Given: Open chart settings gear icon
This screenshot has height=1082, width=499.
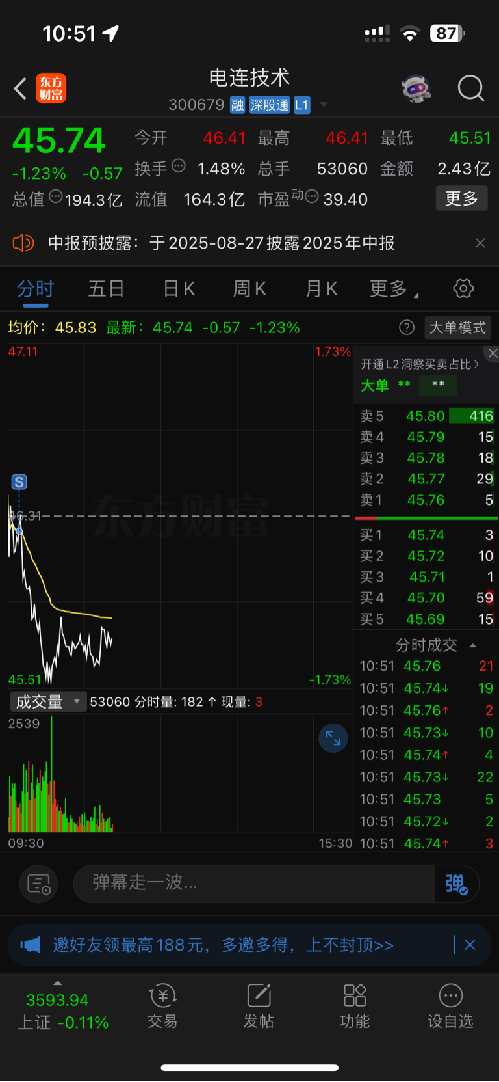Looking at the screenshot, I should click(x=463, y=288).
